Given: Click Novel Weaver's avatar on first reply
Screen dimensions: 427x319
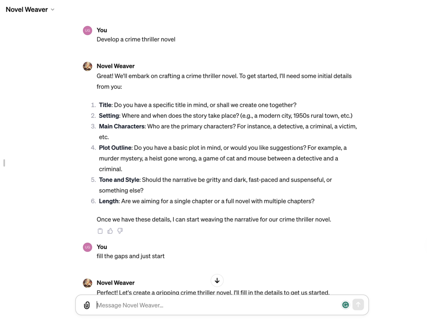Looking at the screenshot, I should tap(88, 66).
